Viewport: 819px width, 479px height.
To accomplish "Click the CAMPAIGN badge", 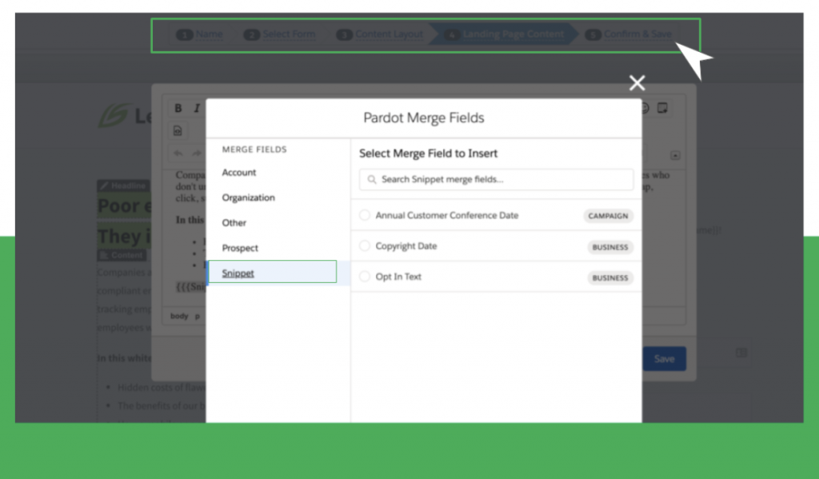I will [x=608, y=216].
